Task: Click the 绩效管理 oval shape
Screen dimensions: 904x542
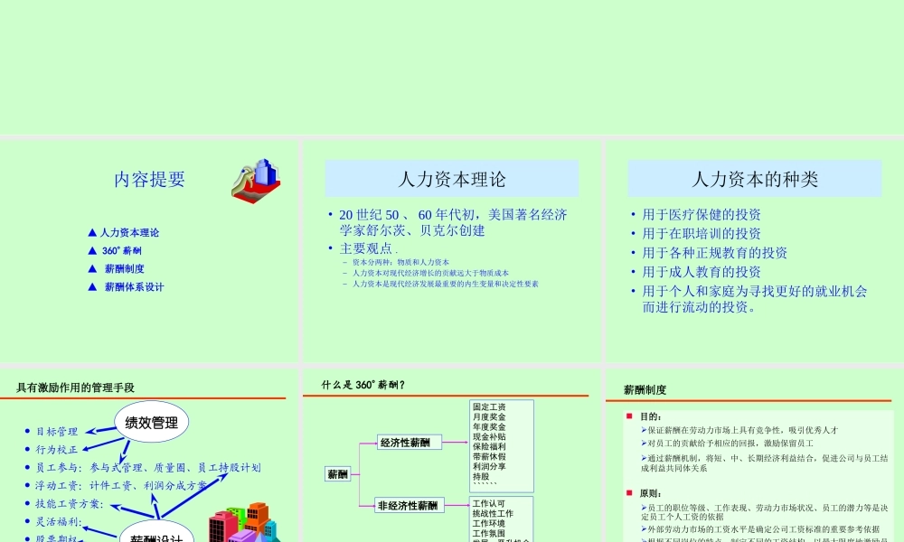Action: (149, 420)
